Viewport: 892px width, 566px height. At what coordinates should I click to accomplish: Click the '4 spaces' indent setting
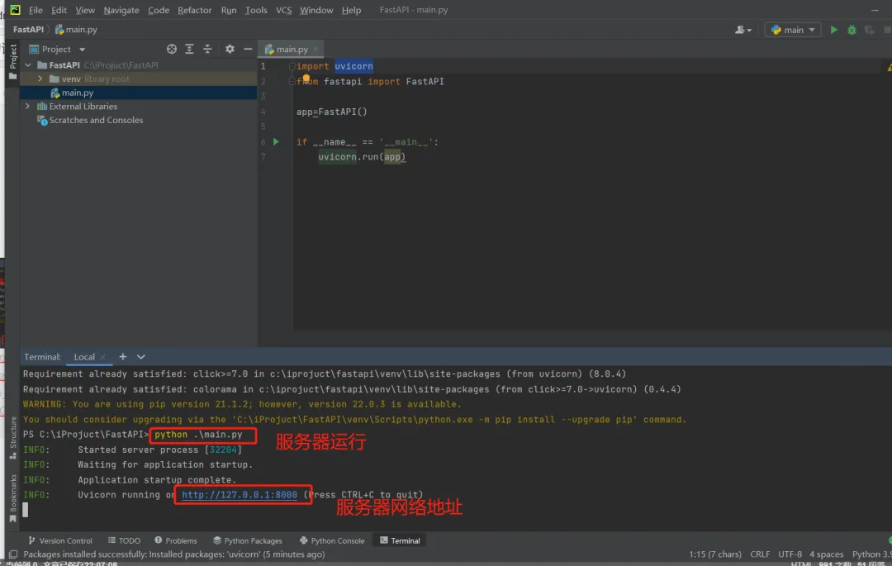[x=826, y=554]
